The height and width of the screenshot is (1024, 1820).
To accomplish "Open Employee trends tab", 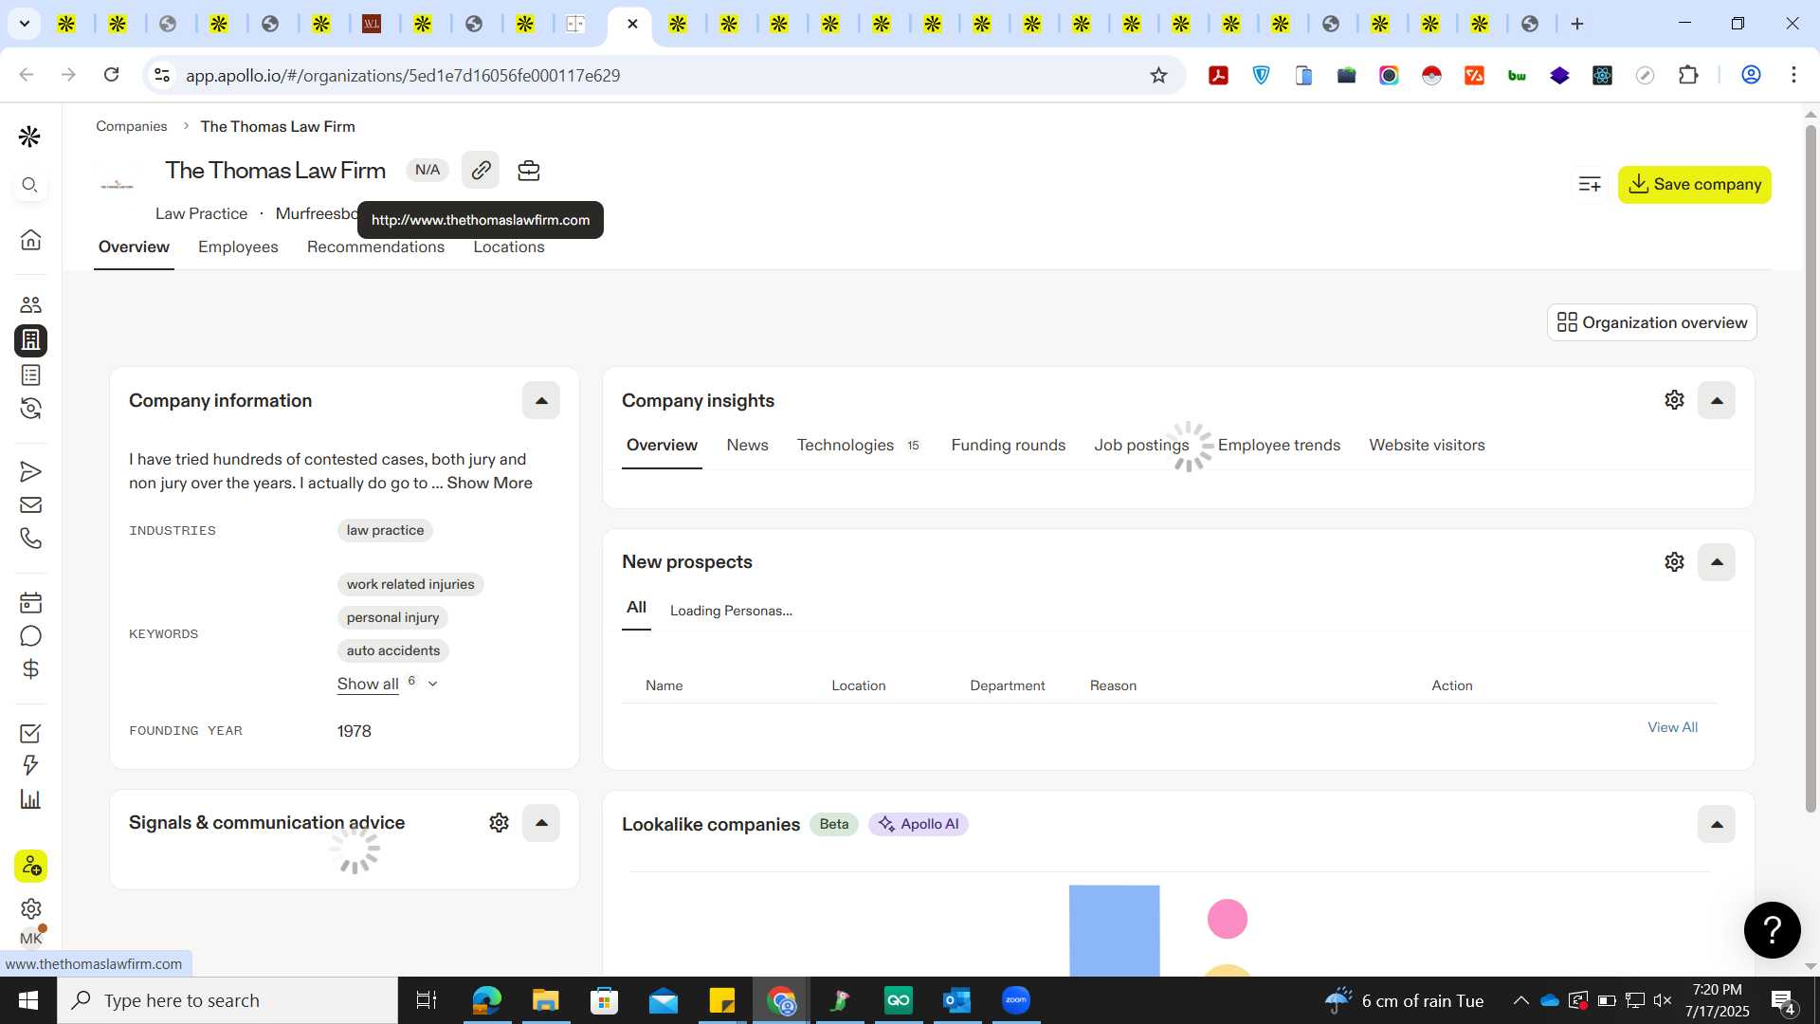I will [1279, 445].
